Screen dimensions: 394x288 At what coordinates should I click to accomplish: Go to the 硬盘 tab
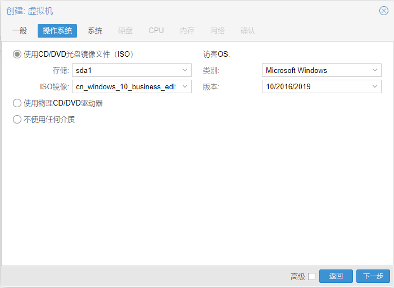pyautogui.click(x=125, y=31)
